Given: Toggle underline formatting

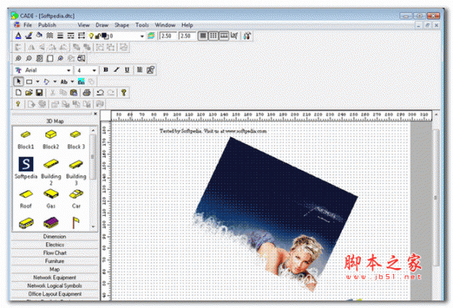Looking at the screenshot, I should (x=127, y=70).
